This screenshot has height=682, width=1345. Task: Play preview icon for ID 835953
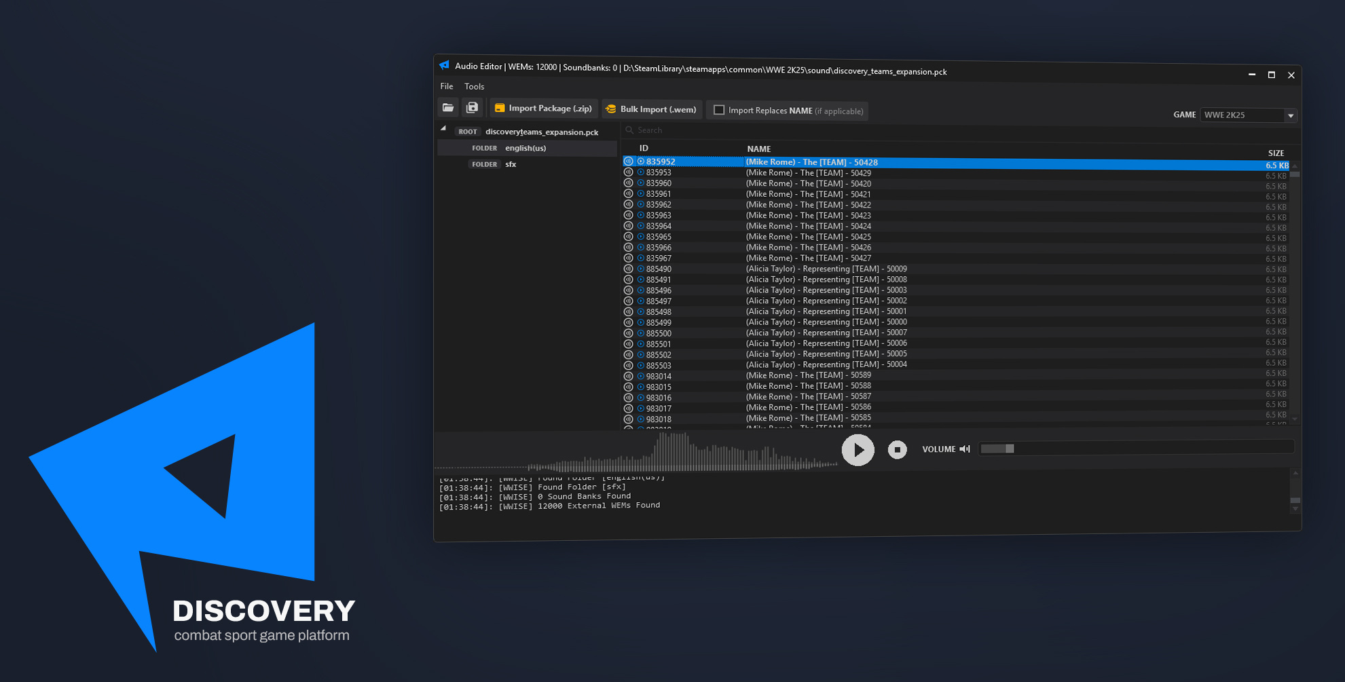[x=640, y=172]
